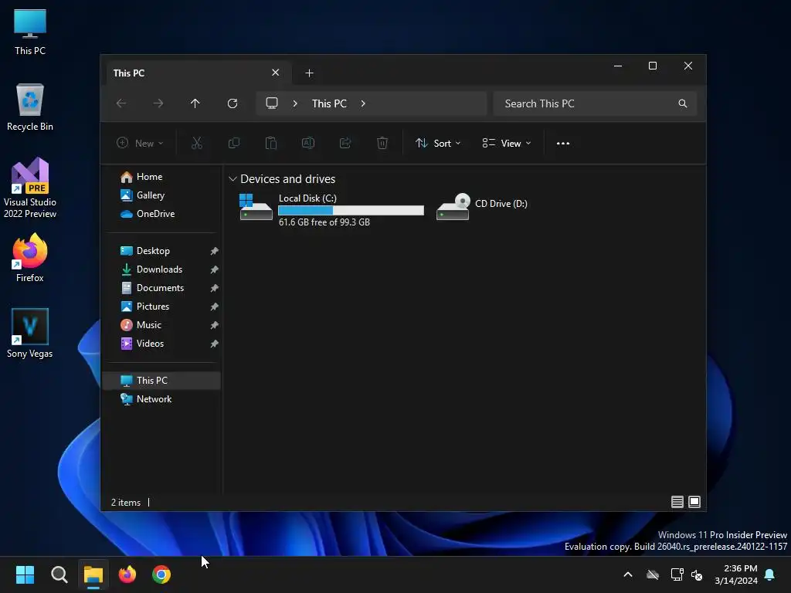Click '2 items' in status bar
791x593 pixels.
[x=126, y=502]
